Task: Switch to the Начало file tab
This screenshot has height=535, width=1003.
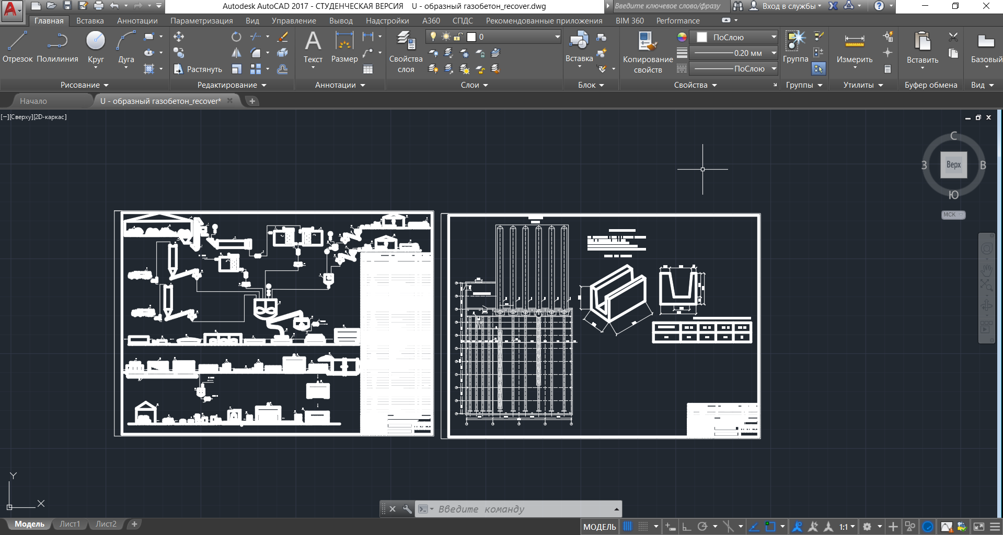Action: pos(33,101)
